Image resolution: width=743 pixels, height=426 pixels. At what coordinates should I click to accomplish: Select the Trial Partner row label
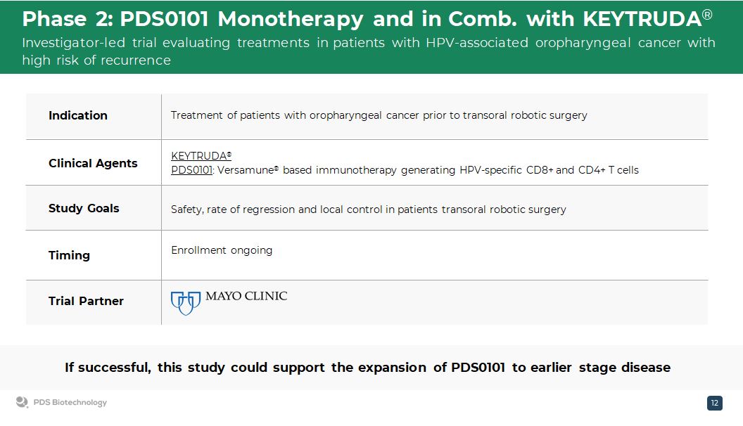[86, 301]
